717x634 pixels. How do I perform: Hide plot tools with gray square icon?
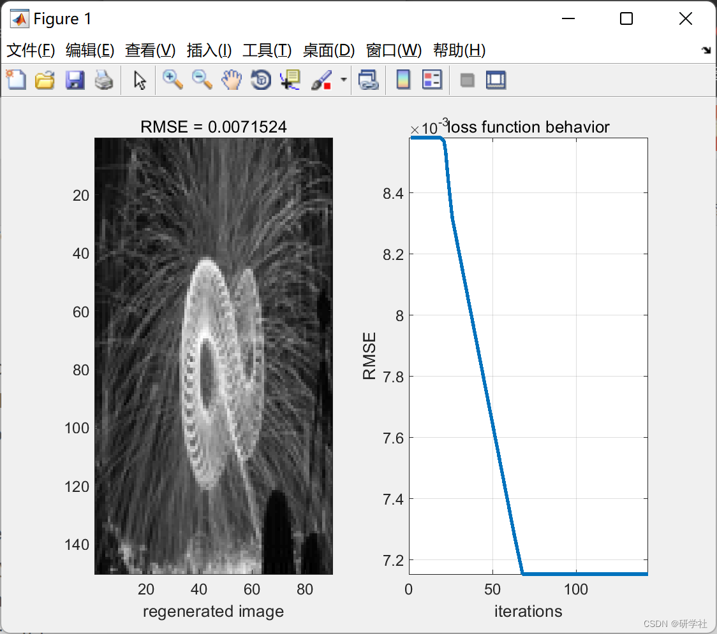(467, 80)
